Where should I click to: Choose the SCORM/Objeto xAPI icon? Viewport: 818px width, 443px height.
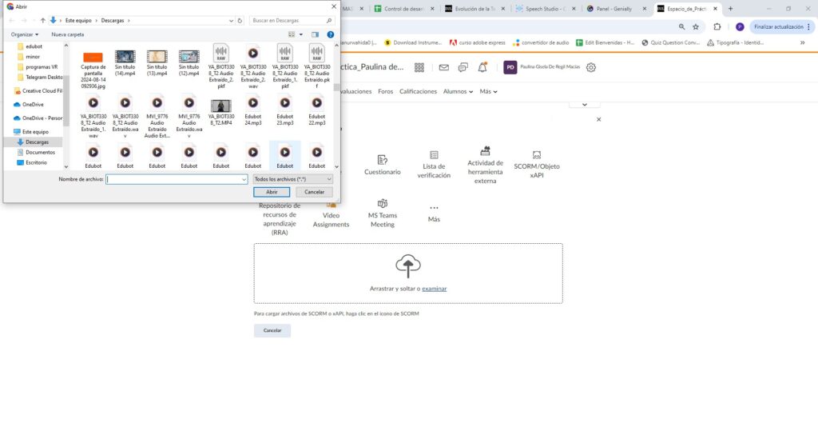(537, 154)
